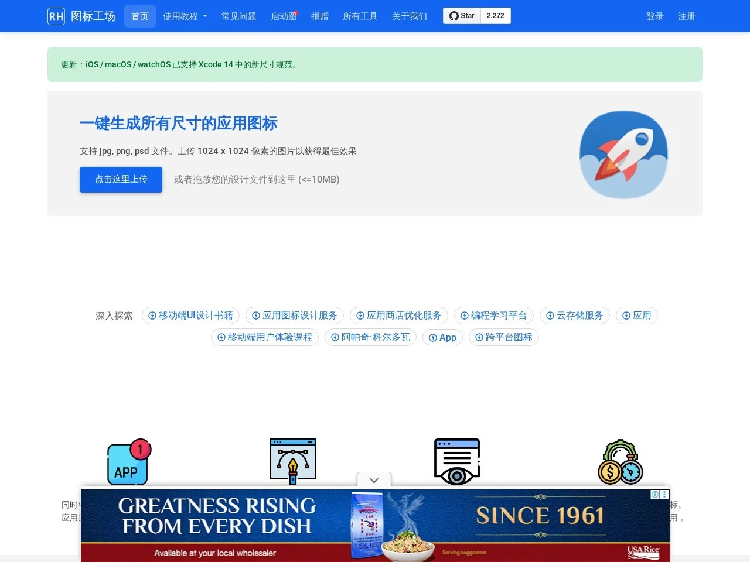Open the 使用教程 dropdown menu
This screenshot has height=562, width=750.
(x=185, y=16)
